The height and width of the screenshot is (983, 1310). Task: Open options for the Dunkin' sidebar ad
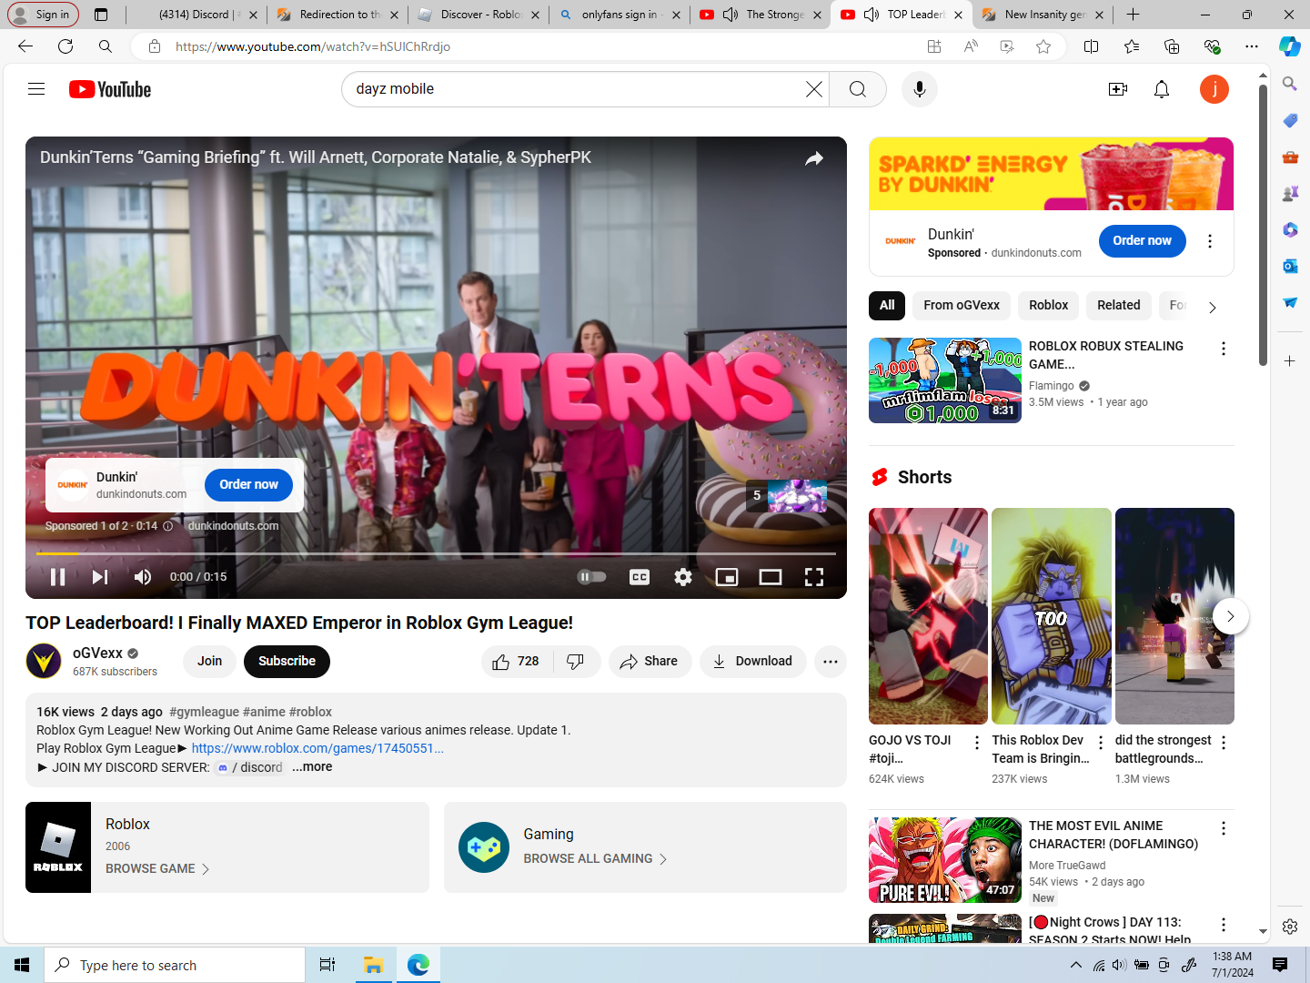(1210, 241)
